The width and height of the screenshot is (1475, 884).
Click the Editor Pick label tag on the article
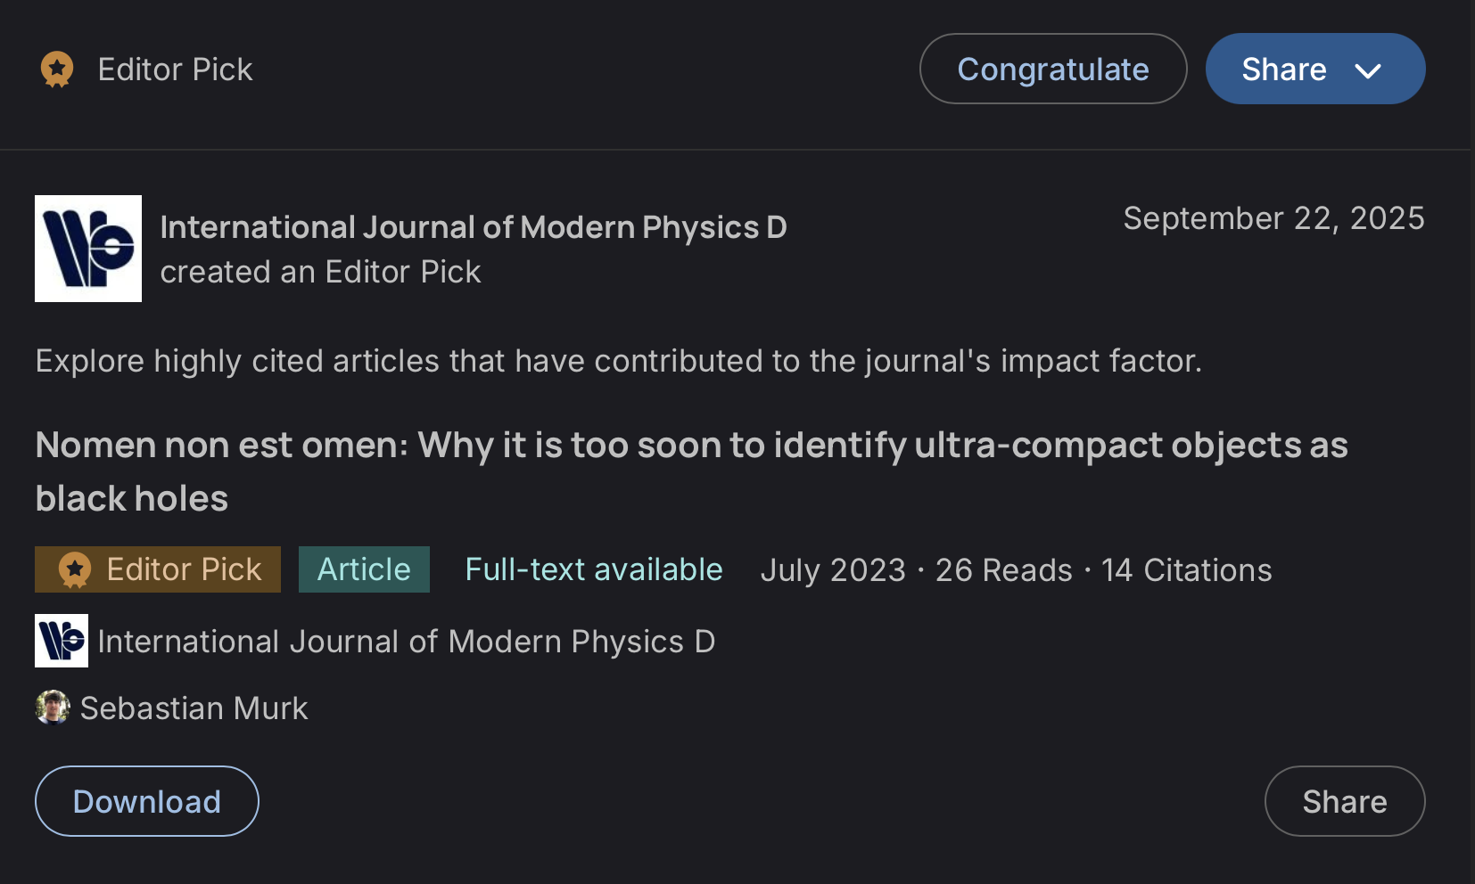pos(157,569)
